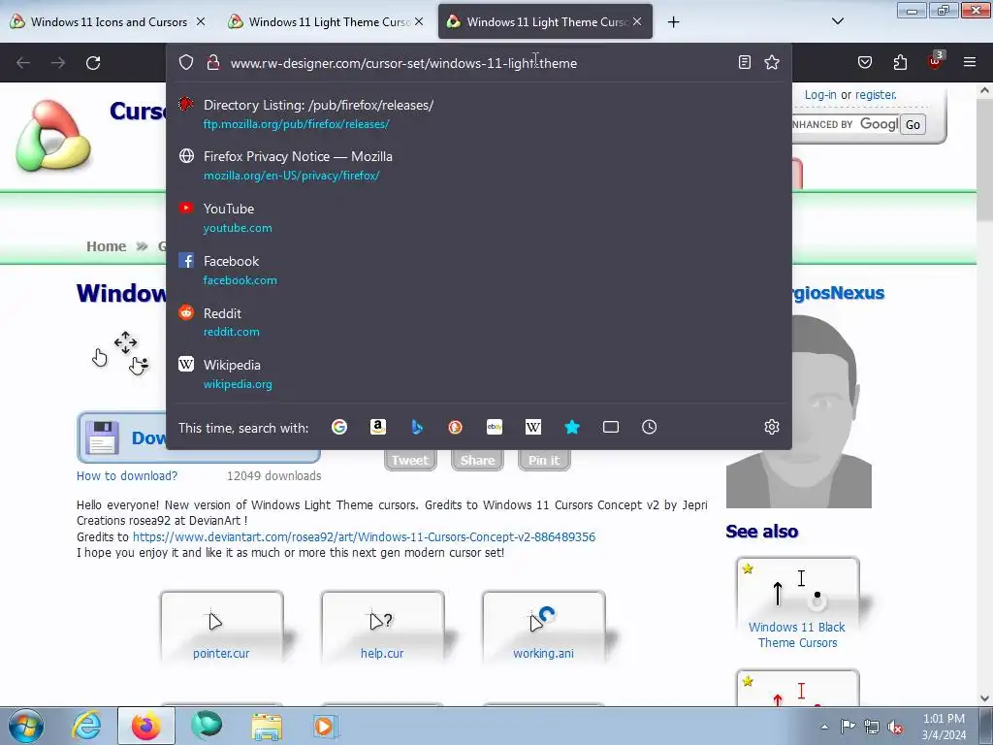Search with DuckDuckGo this time

456,427
